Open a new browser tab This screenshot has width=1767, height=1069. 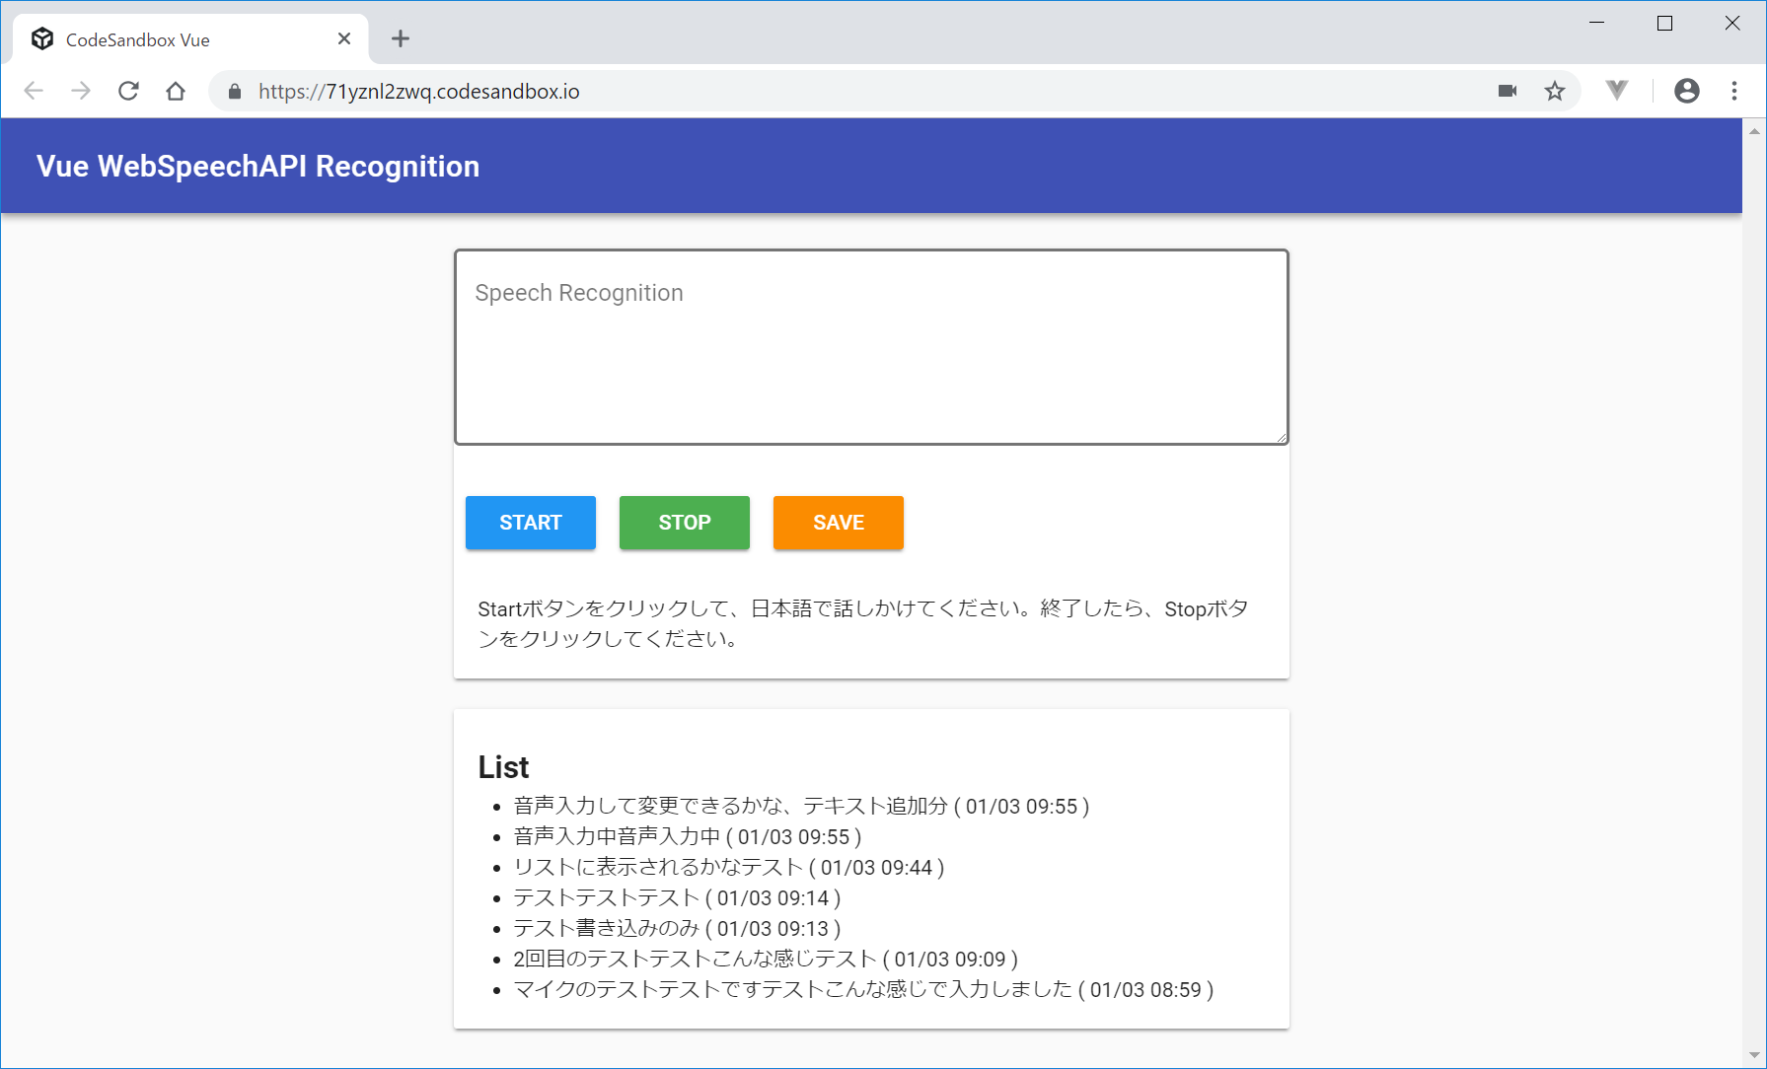point(400,39)
